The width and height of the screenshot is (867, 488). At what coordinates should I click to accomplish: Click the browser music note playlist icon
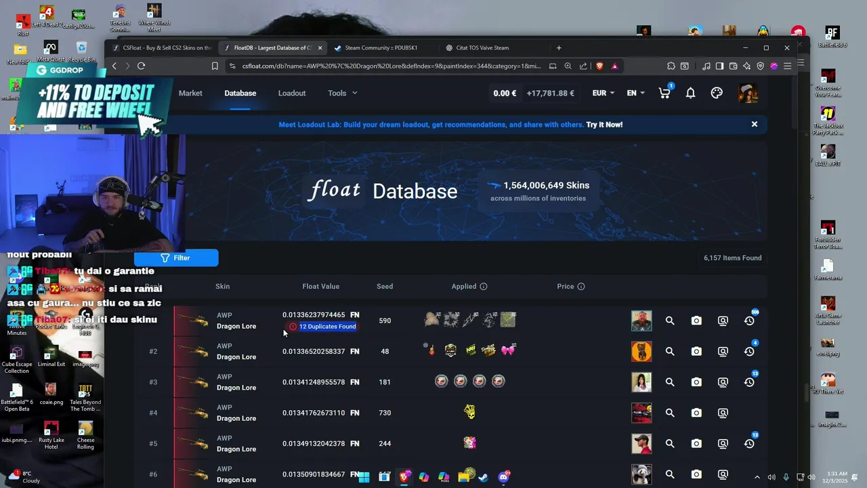706,66
